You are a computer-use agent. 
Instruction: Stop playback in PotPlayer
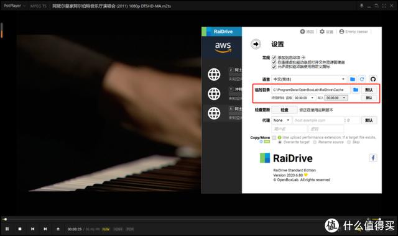pyautogui.click(x=20, y=229)
